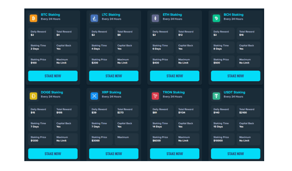Stake now on the TRON Staking plan
292x171 pixels.
click(x=175, y=154)
